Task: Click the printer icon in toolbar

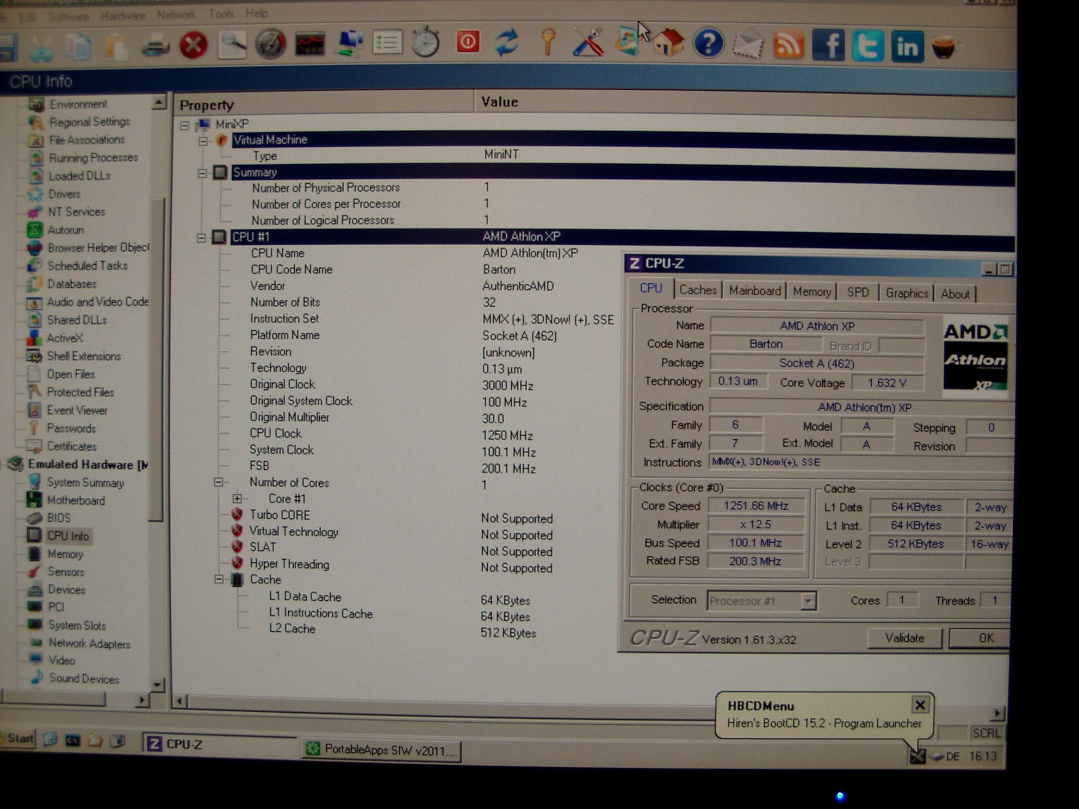Action: click(156, 47)
